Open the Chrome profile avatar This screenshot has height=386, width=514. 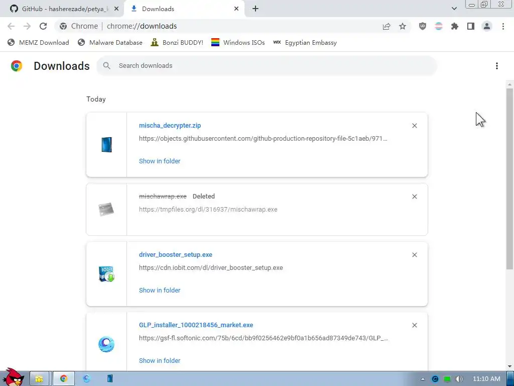coord(487,26)
